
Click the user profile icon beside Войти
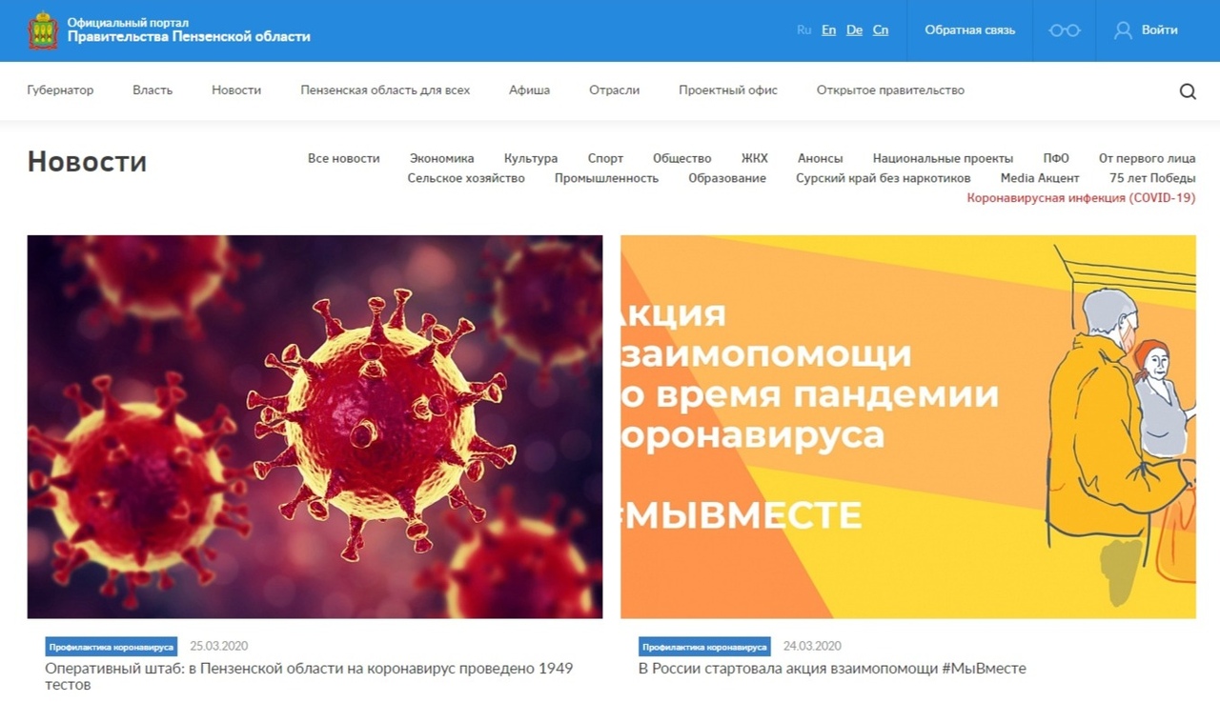point(1123,30)
